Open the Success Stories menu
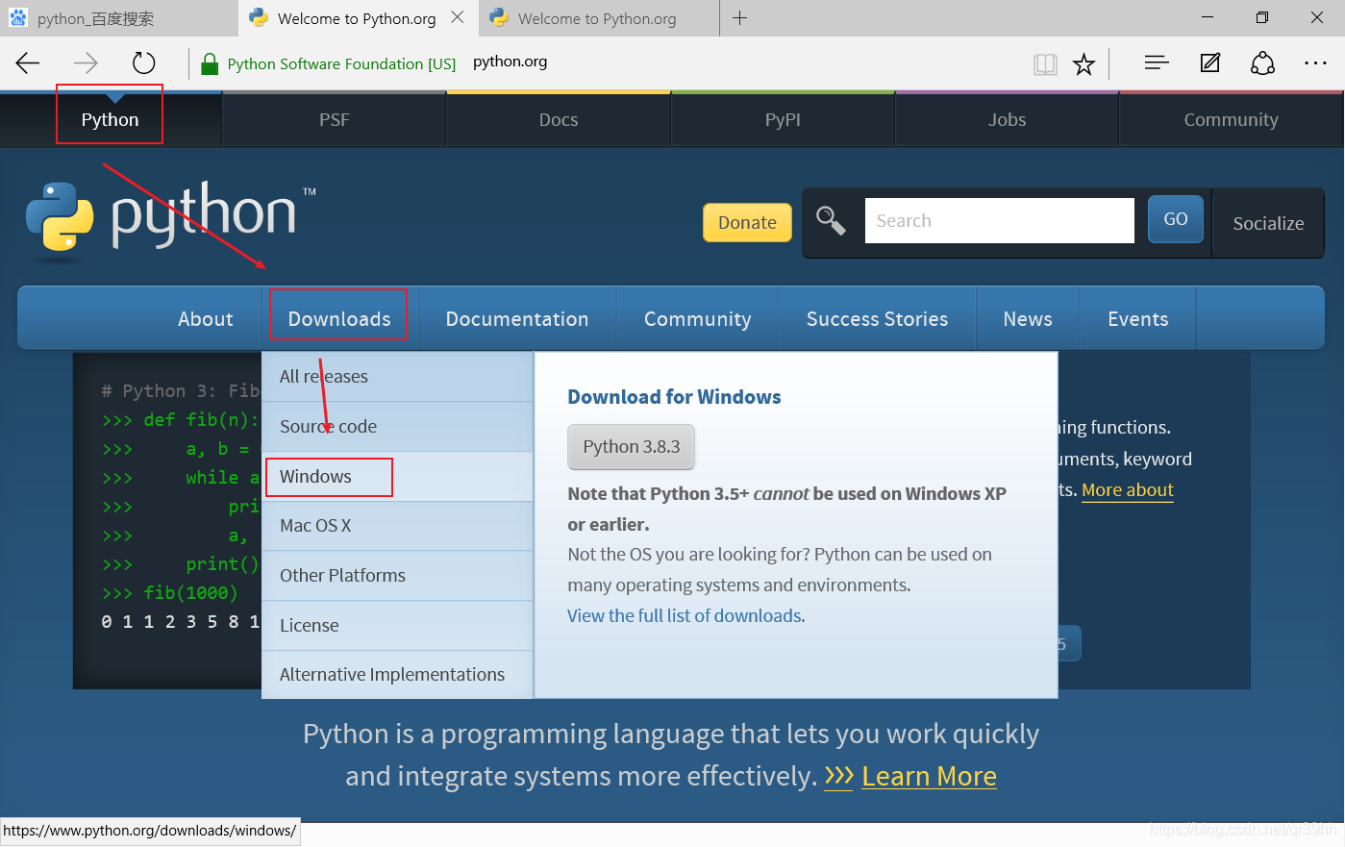1345x847 pixels. coord(877,319)
